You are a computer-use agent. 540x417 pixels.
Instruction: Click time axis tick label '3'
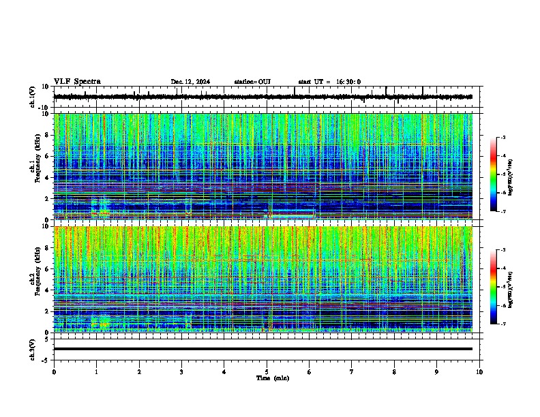[x=181, y=372]
